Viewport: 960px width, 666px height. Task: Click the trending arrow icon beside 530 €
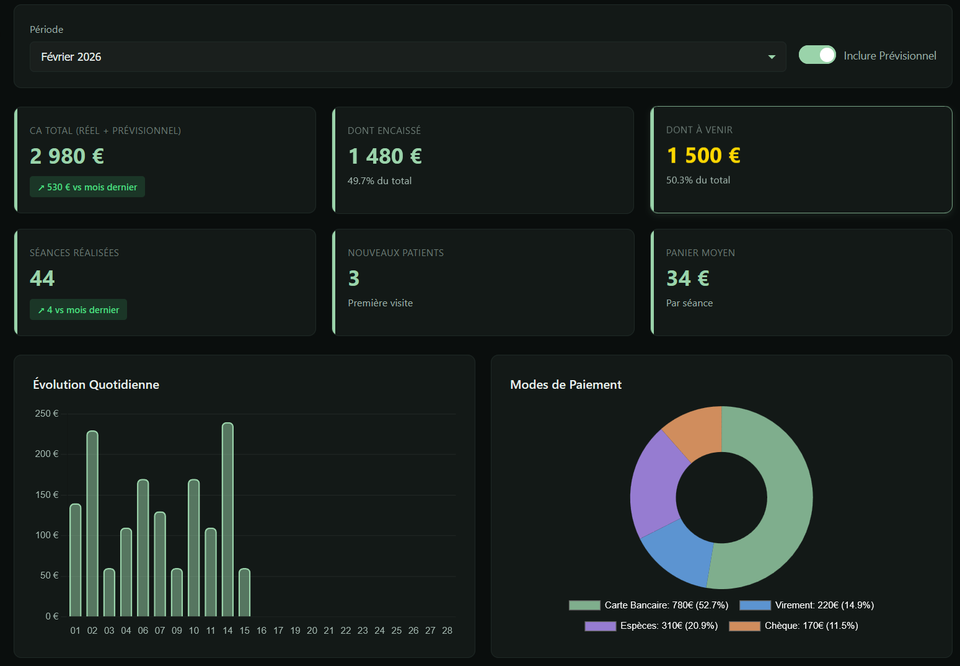[x=41, y=188]
